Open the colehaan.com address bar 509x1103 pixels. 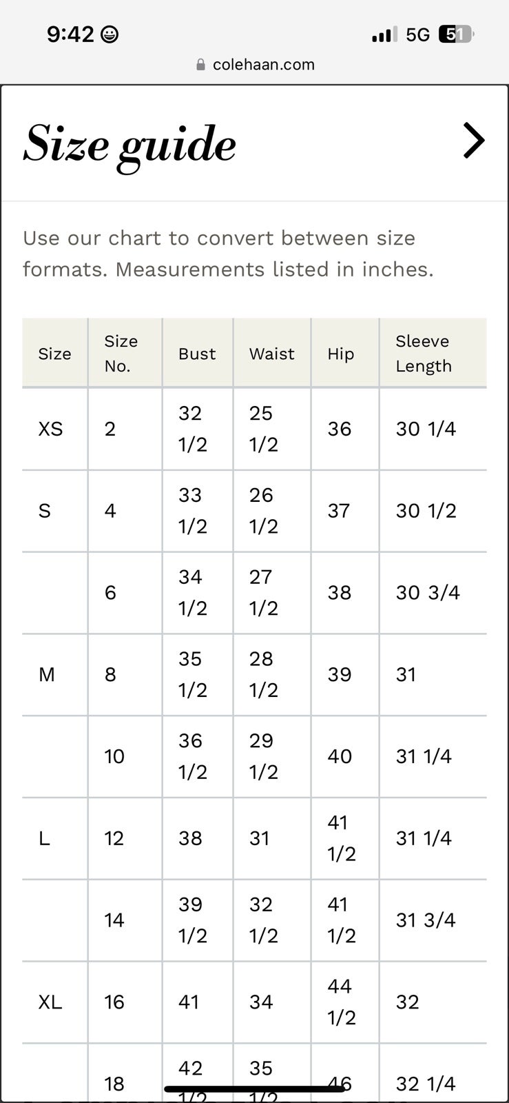click(x=256, y=65)
